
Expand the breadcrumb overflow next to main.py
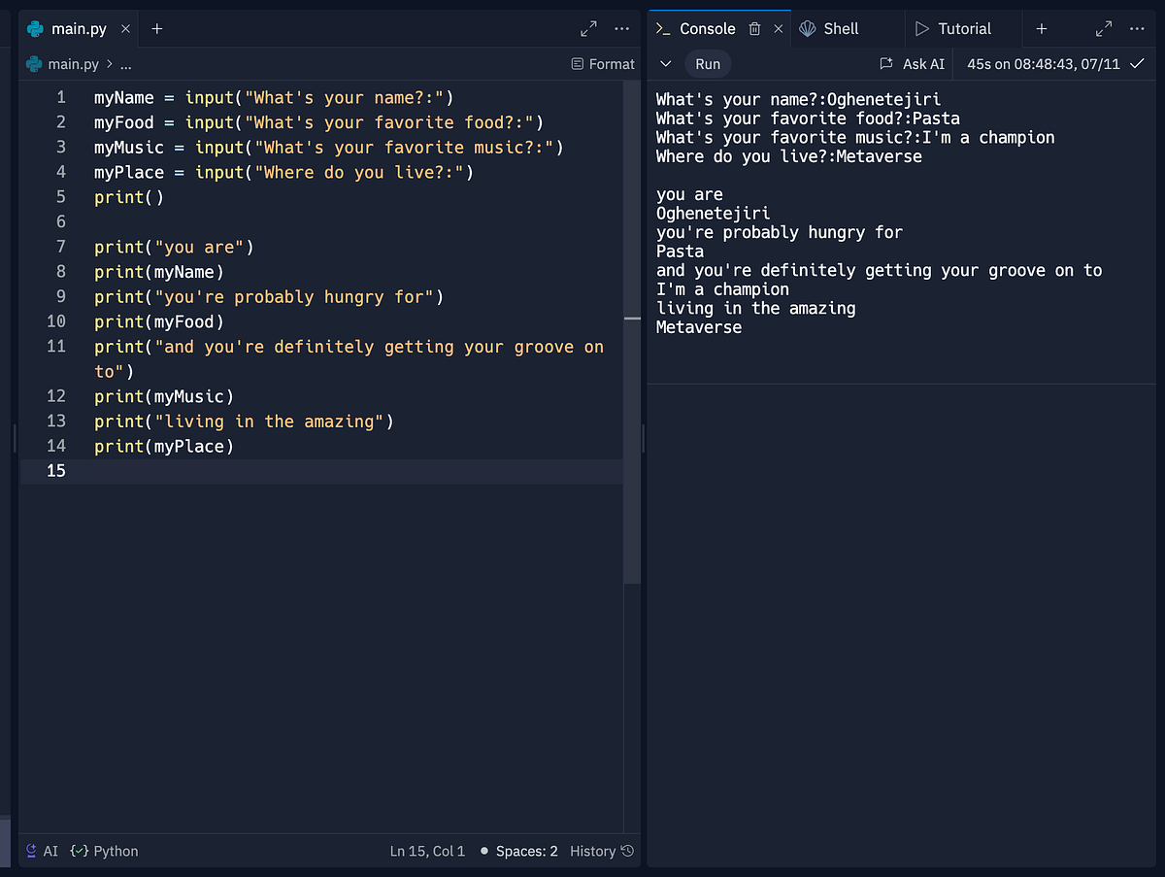point(123,63)
